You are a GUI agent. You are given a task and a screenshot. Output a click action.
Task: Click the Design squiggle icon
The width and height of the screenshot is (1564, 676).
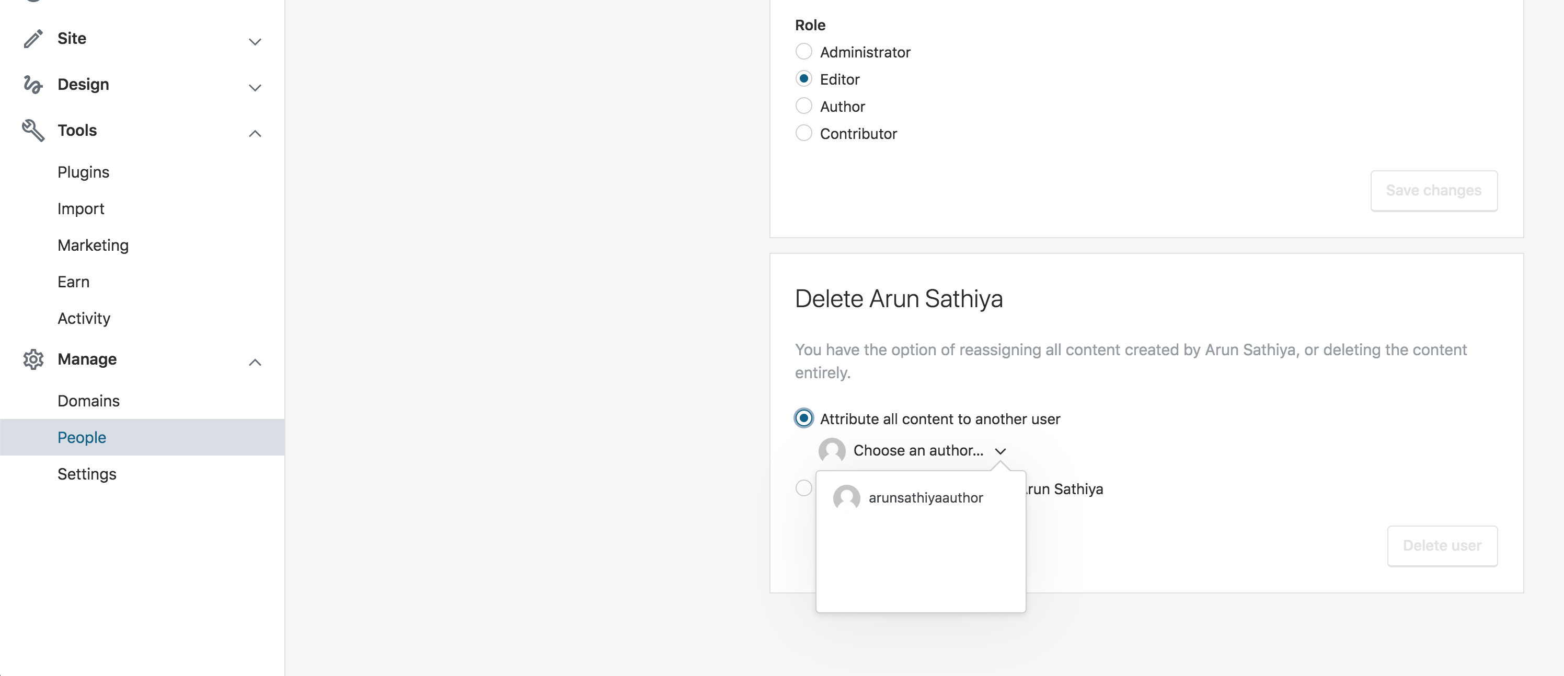point(33,84)
